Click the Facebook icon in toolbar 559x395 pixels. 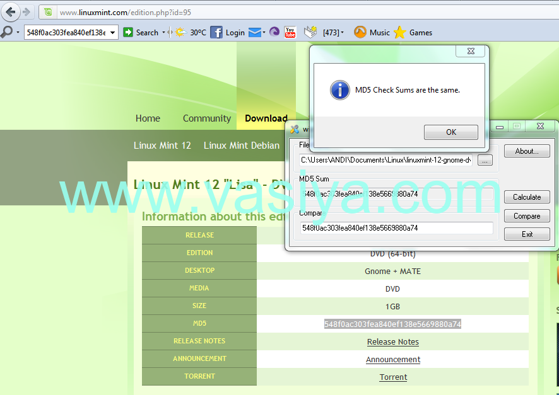coord(216,32)
